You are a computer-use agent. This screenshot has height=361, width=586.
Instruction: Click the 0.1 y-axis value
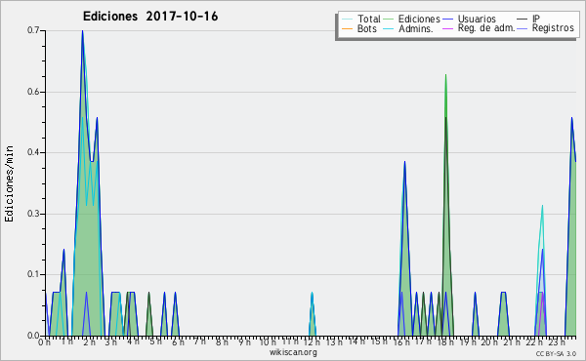pos(33,274)
